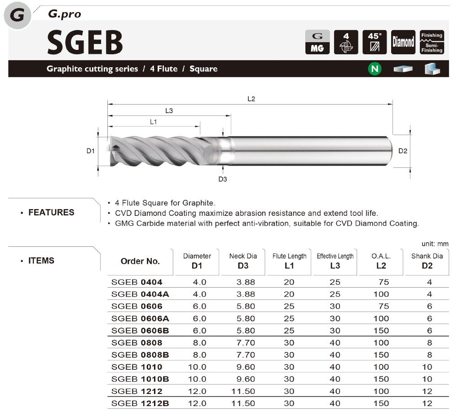463x420 pixels.
Task: Click the SGEB series title
Action: [x=85, y=43]
